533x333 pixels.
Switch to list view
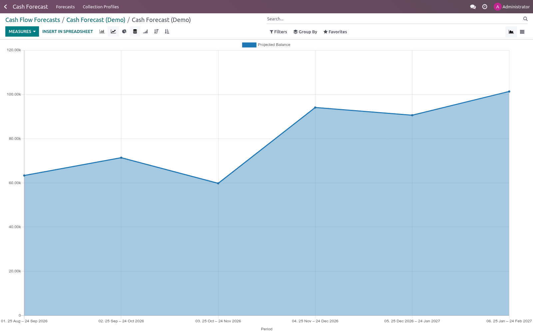pos(522,32)
